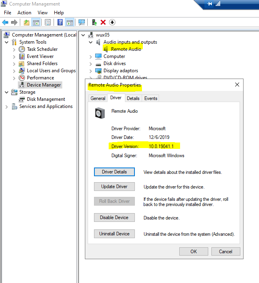259x283 pixels.
Task: Click the Driver Version value 10.0.19041.1
Action: tap(161, 146)
